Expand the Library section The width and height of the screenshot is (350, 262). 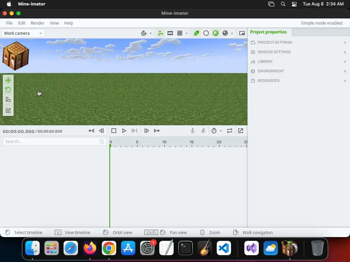299,61
